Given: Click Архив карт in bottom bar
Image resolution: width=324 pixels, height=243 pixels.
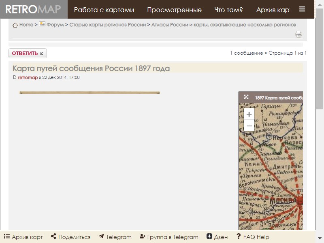Looking at the screenshot, I should pyautogui.click(x=23, y=237).
